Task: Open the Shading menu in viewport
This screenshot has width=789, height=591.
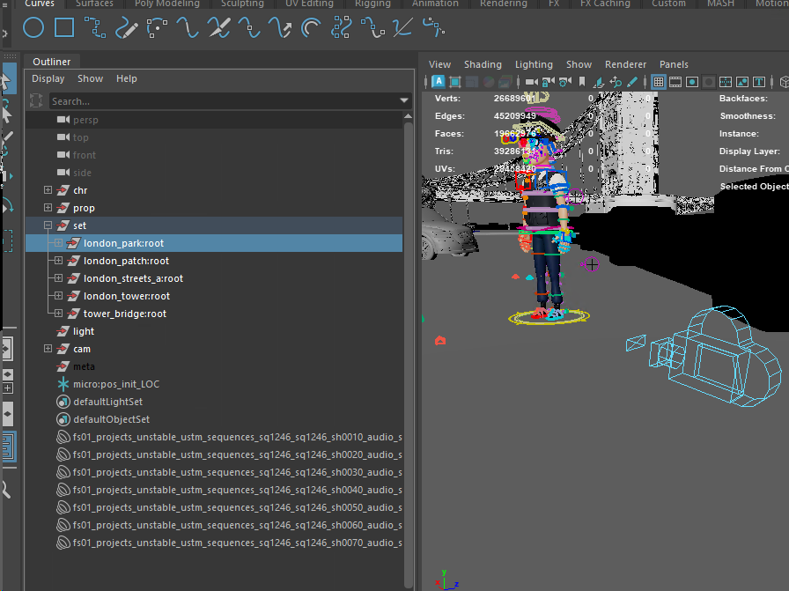Action: (483, 64)
